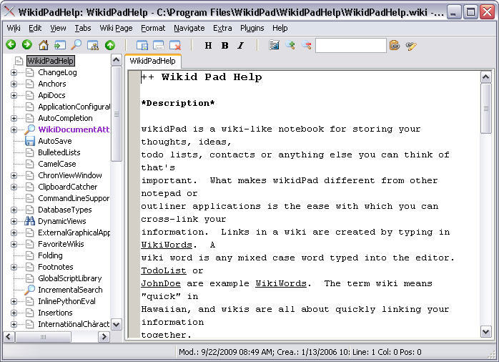Click the view parents tree icon
The image size is (499, 362).
[93, 45]
